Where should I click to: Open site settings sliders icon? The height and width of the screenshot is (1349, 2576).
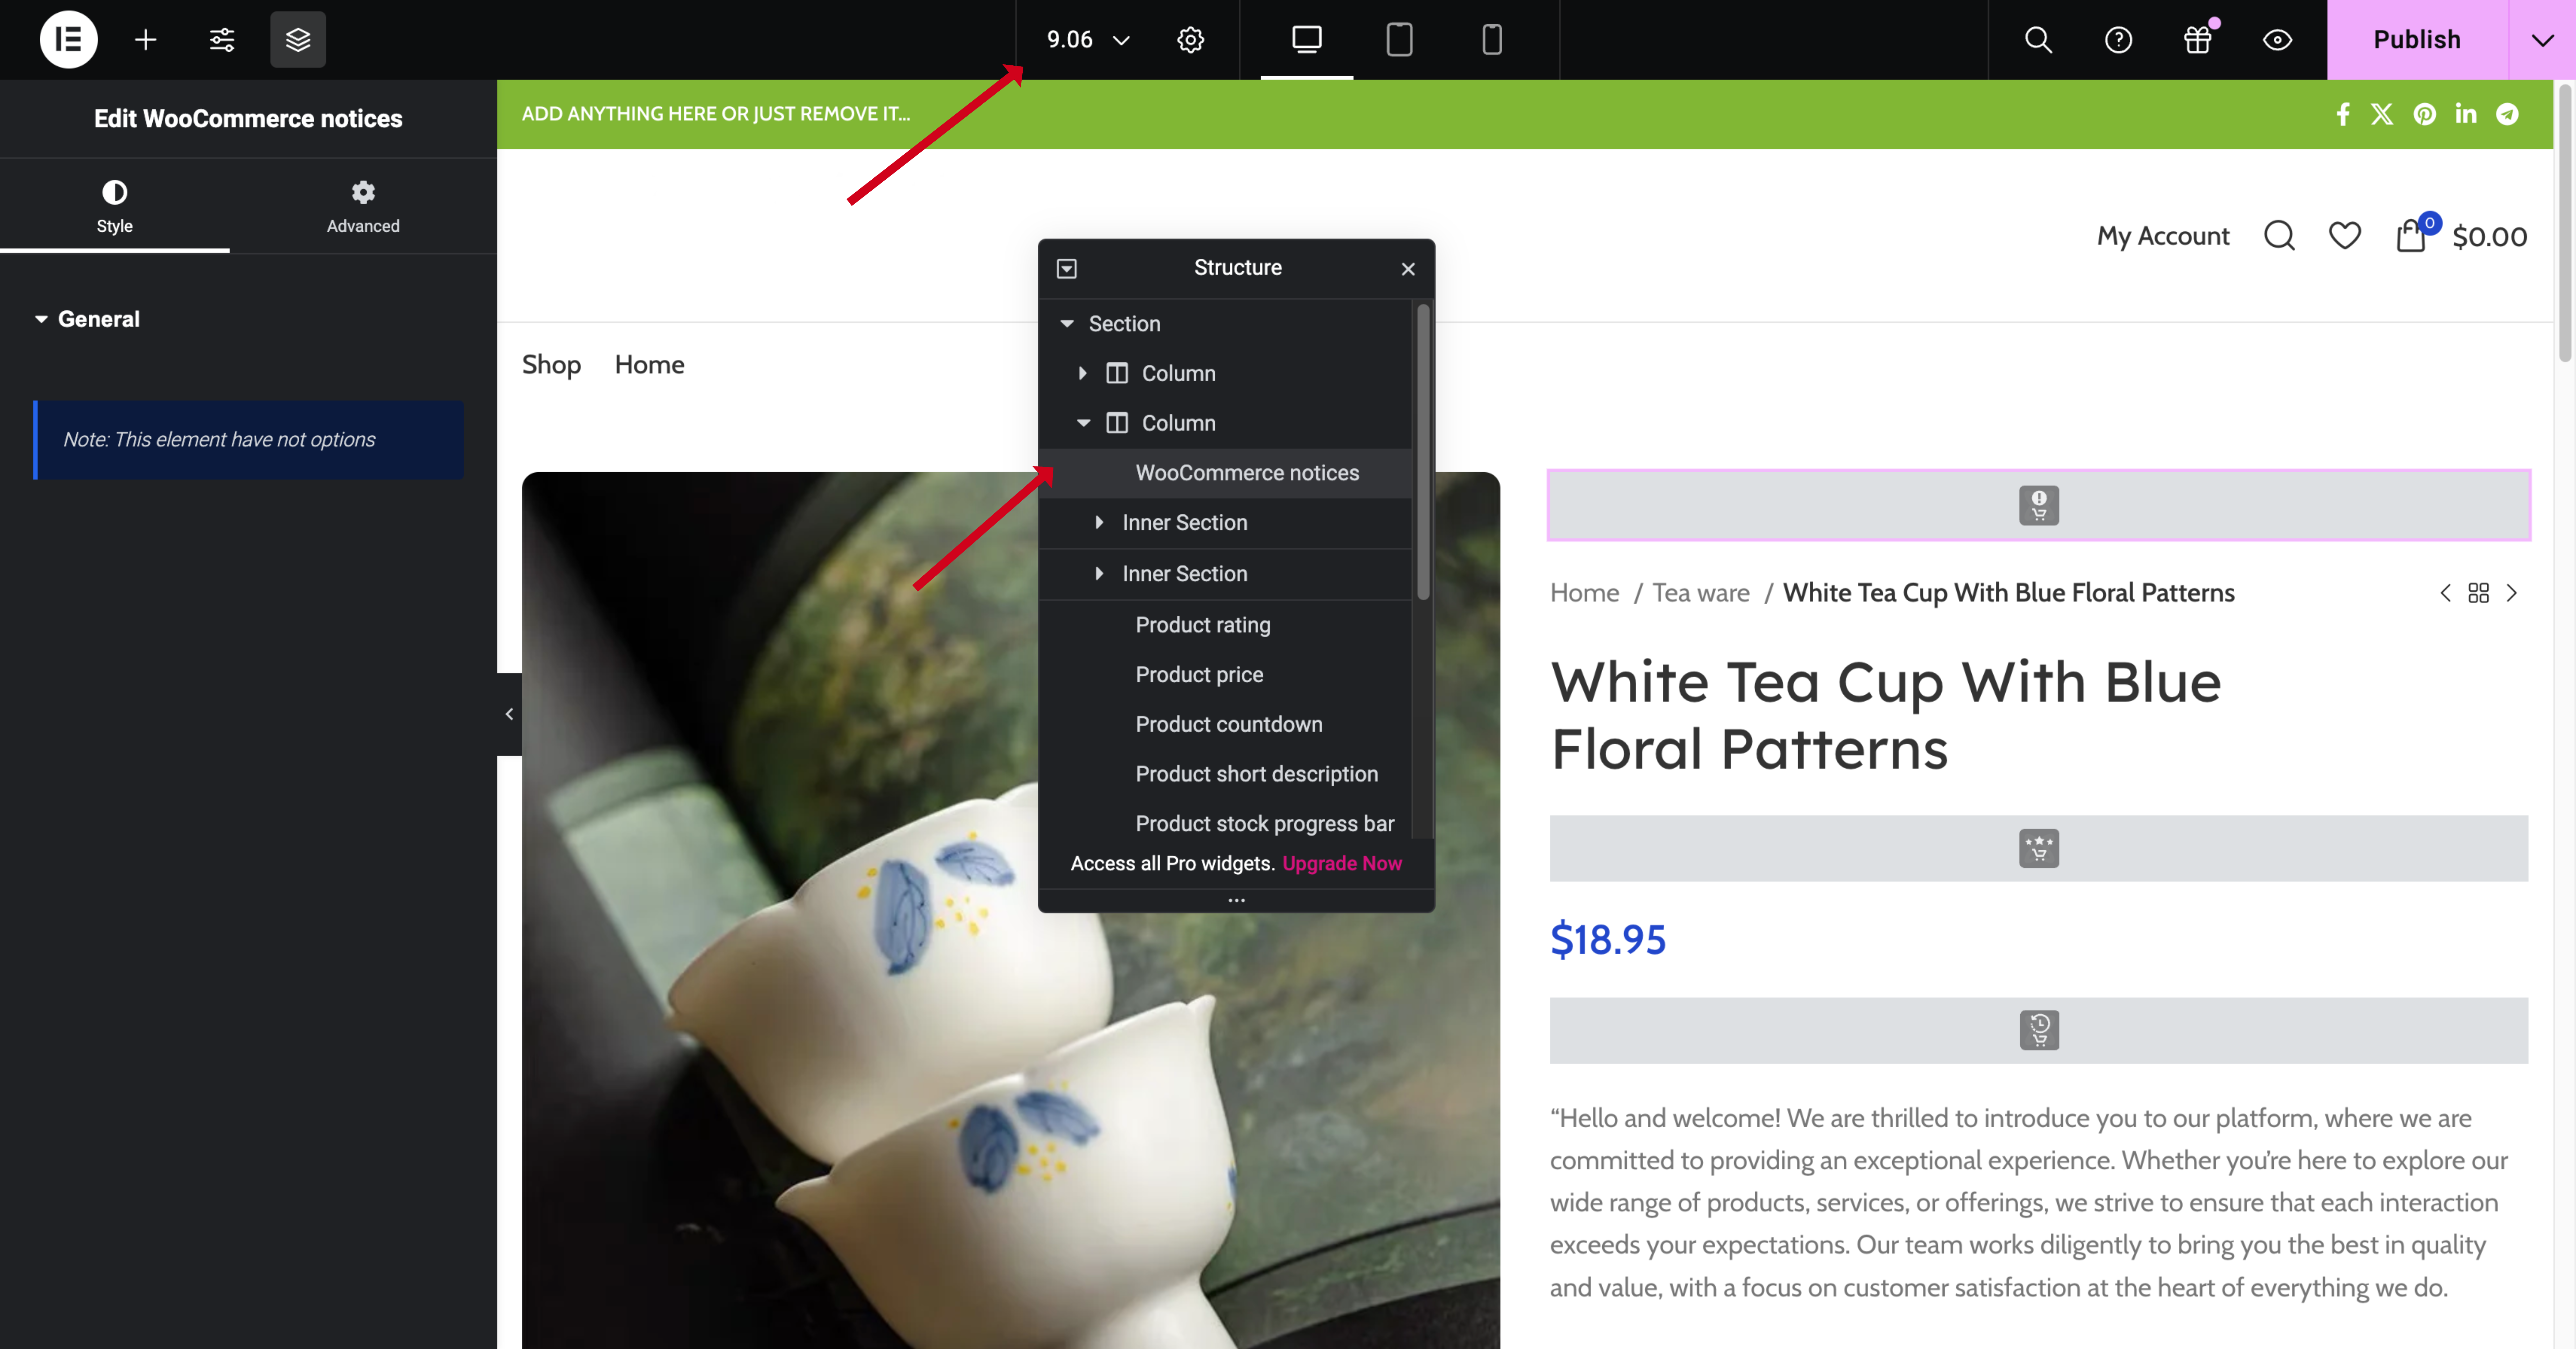pyautogui.click(x=222, y=40)
